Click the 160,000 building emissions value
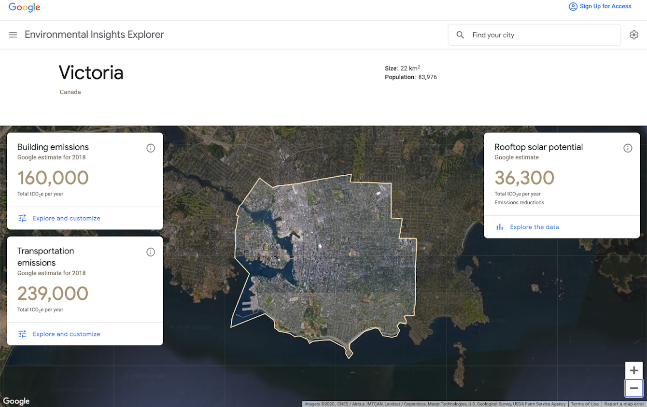 point(53,178)
